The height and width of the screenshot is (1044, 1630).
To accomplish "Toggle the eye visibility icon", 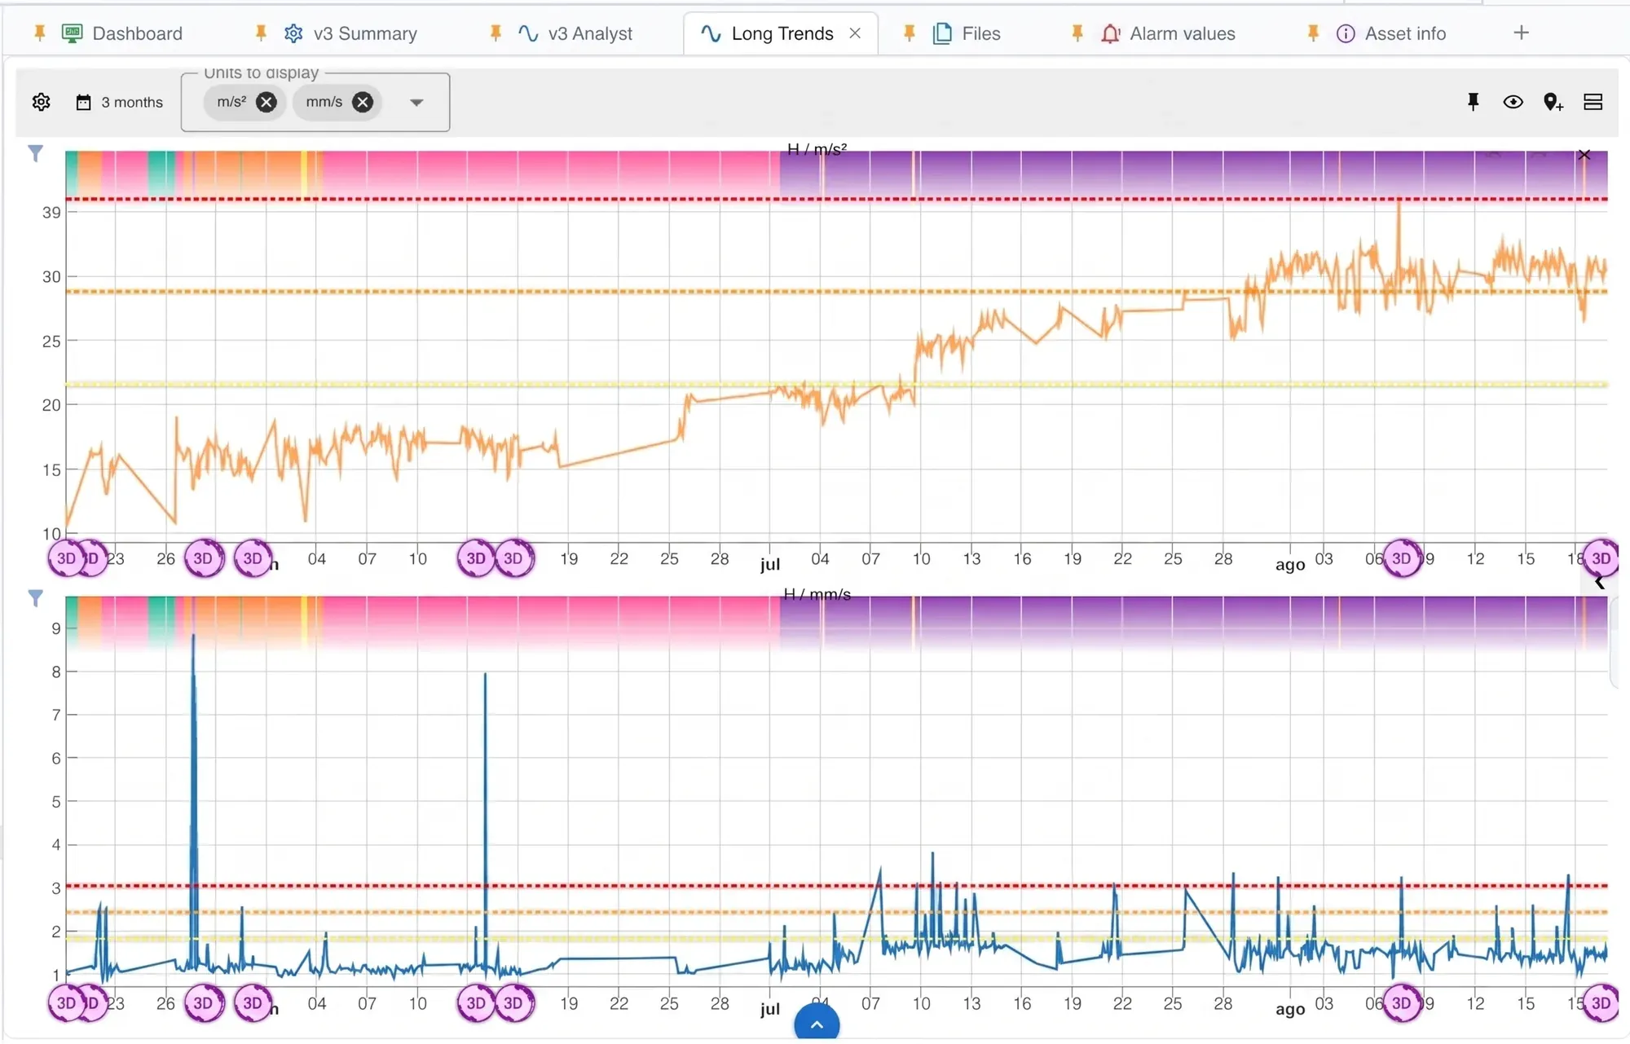I will pyautogui.click(x=1513, y=102).
